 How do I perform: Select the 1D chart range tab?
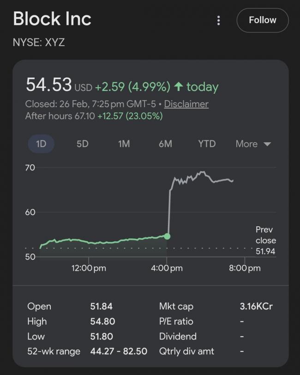[x=41, y=144]
